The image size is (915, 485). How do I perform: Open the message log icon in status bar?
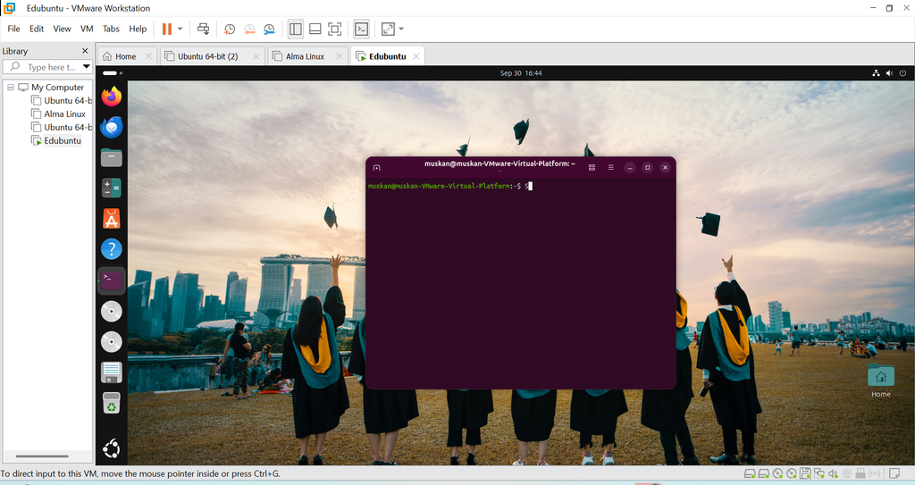click(x=894, y=473)
